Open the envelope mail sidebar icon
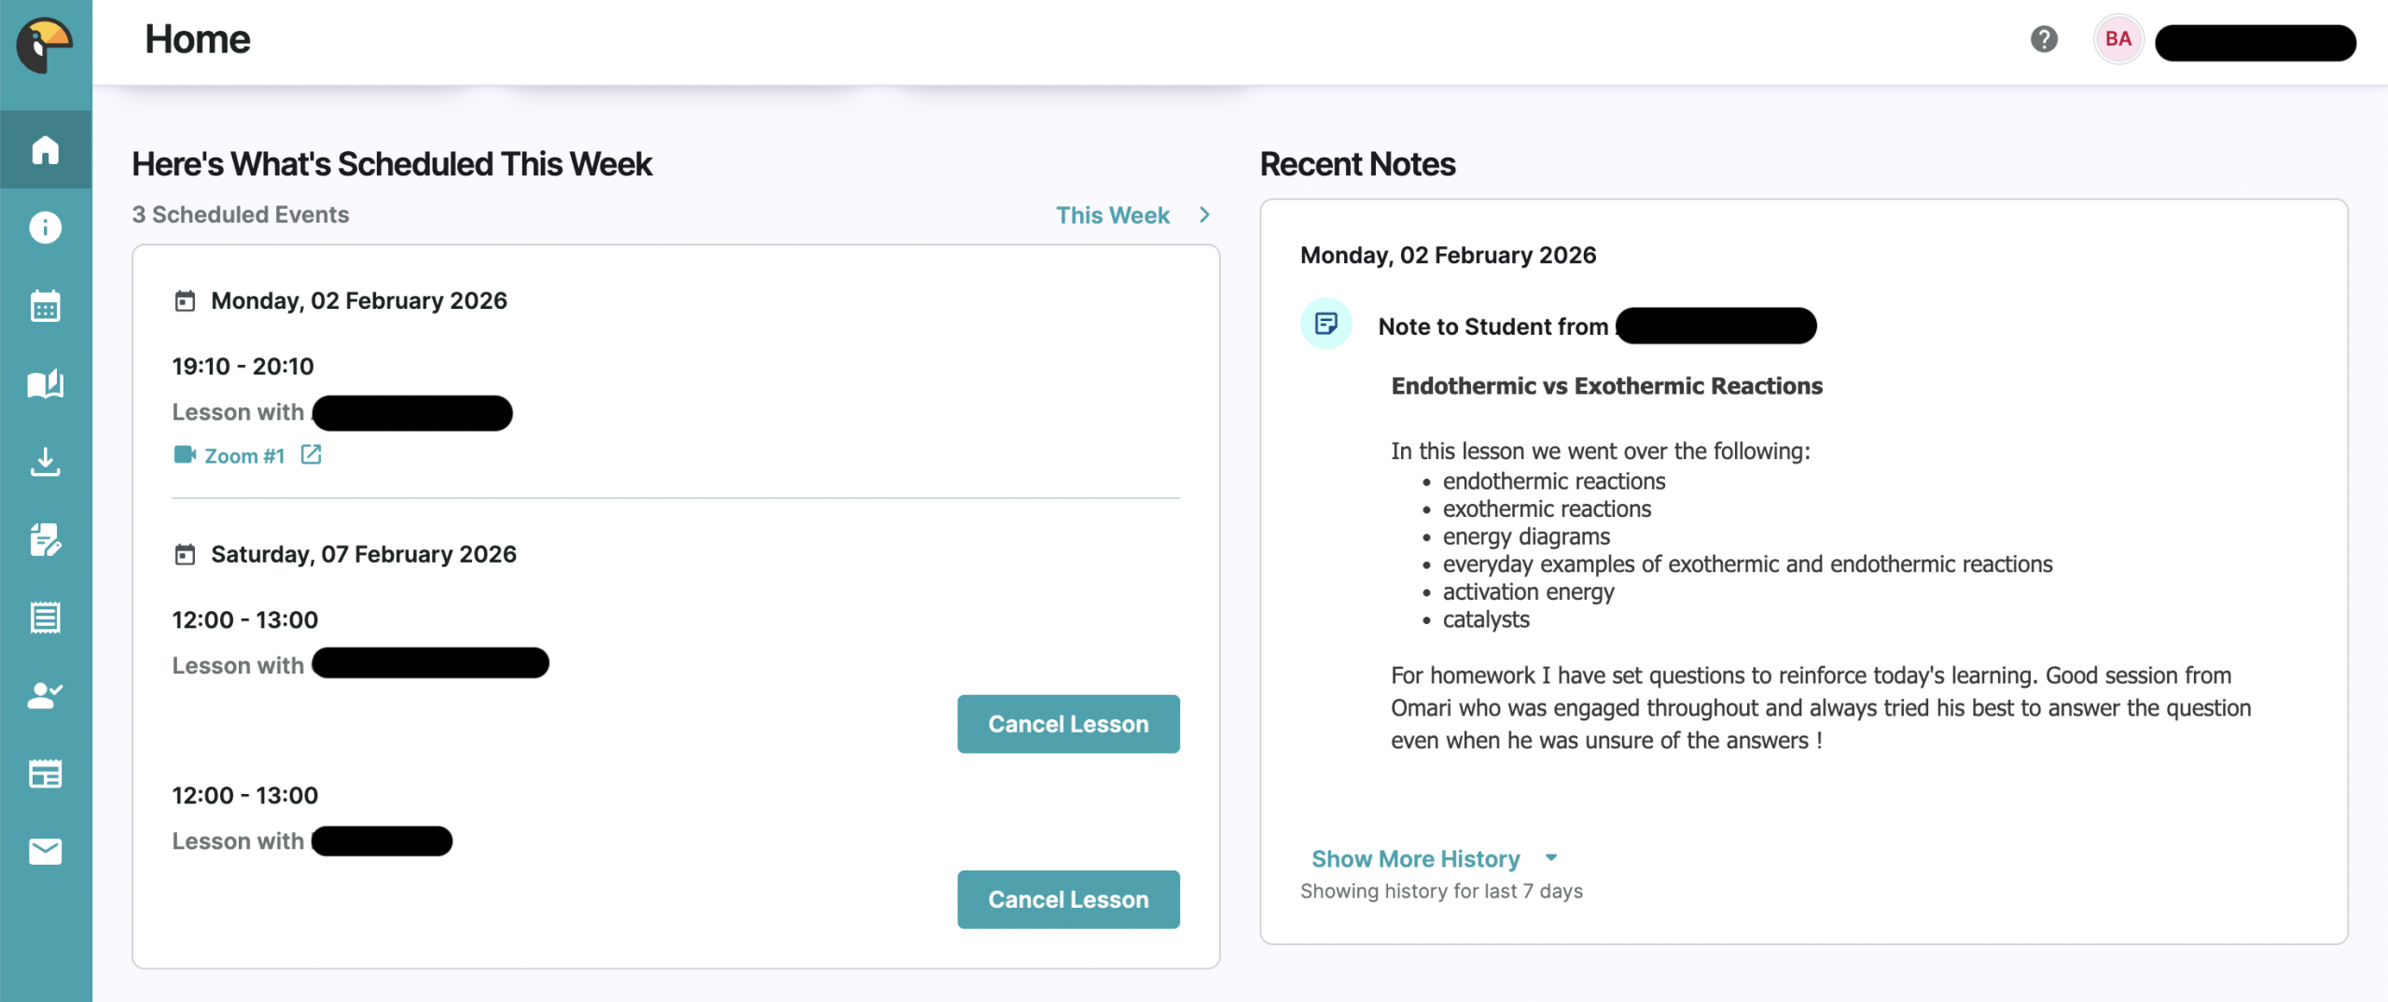Viewport: 2388px width, 1002px height. [45, 851]
